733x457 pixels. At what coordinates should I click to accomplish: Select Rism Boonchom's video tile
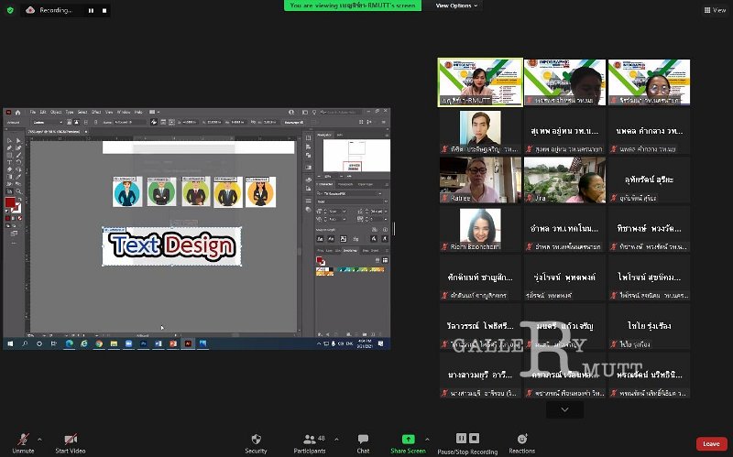(x=480, y=229)
